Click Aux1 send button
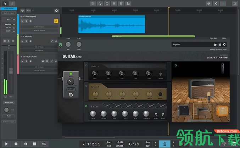The image size is (240, 148). (x=9, y=116)
